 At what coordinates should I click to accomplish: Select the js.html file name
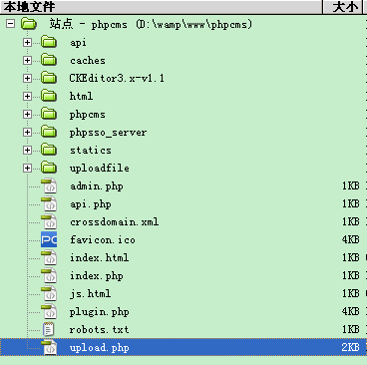pos(90,294)
